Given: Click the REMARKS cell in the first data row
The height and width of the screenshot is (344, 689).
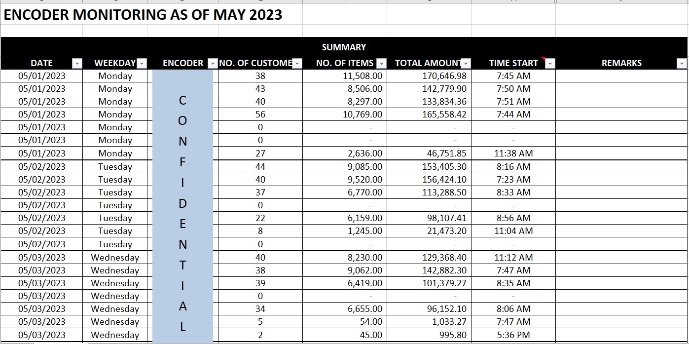Looking at the screenshot, I should (621, 76).
